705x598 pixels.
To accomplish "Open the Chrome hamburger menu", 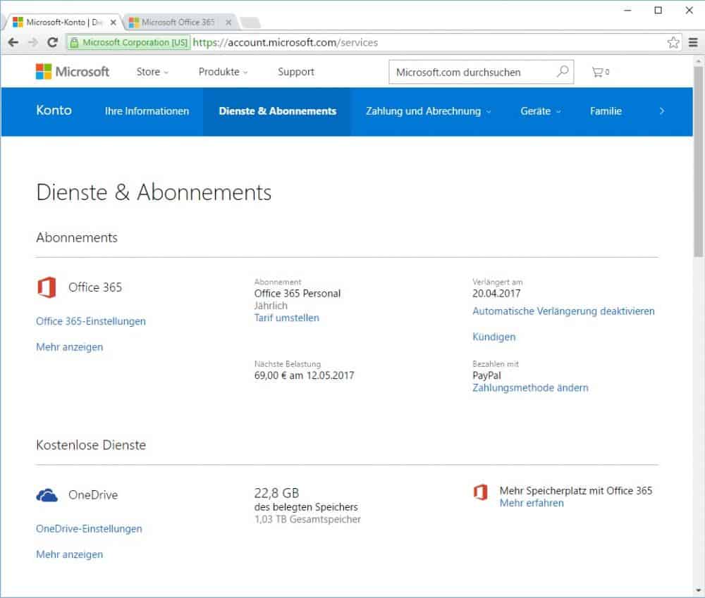I will 693,43.
